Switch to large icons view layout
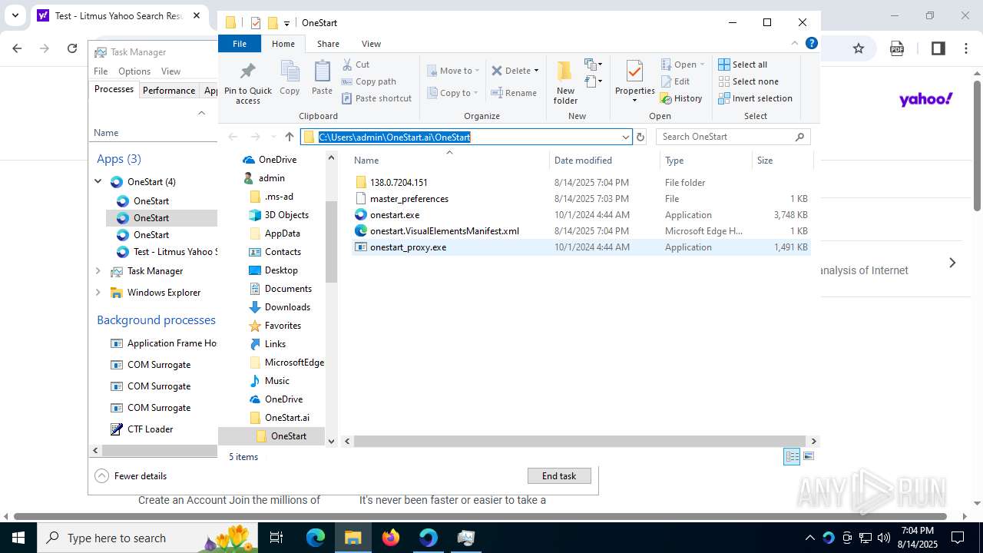The width and height of the screenshot is (983, 553). pyautogui.click(x=808, y=457)
